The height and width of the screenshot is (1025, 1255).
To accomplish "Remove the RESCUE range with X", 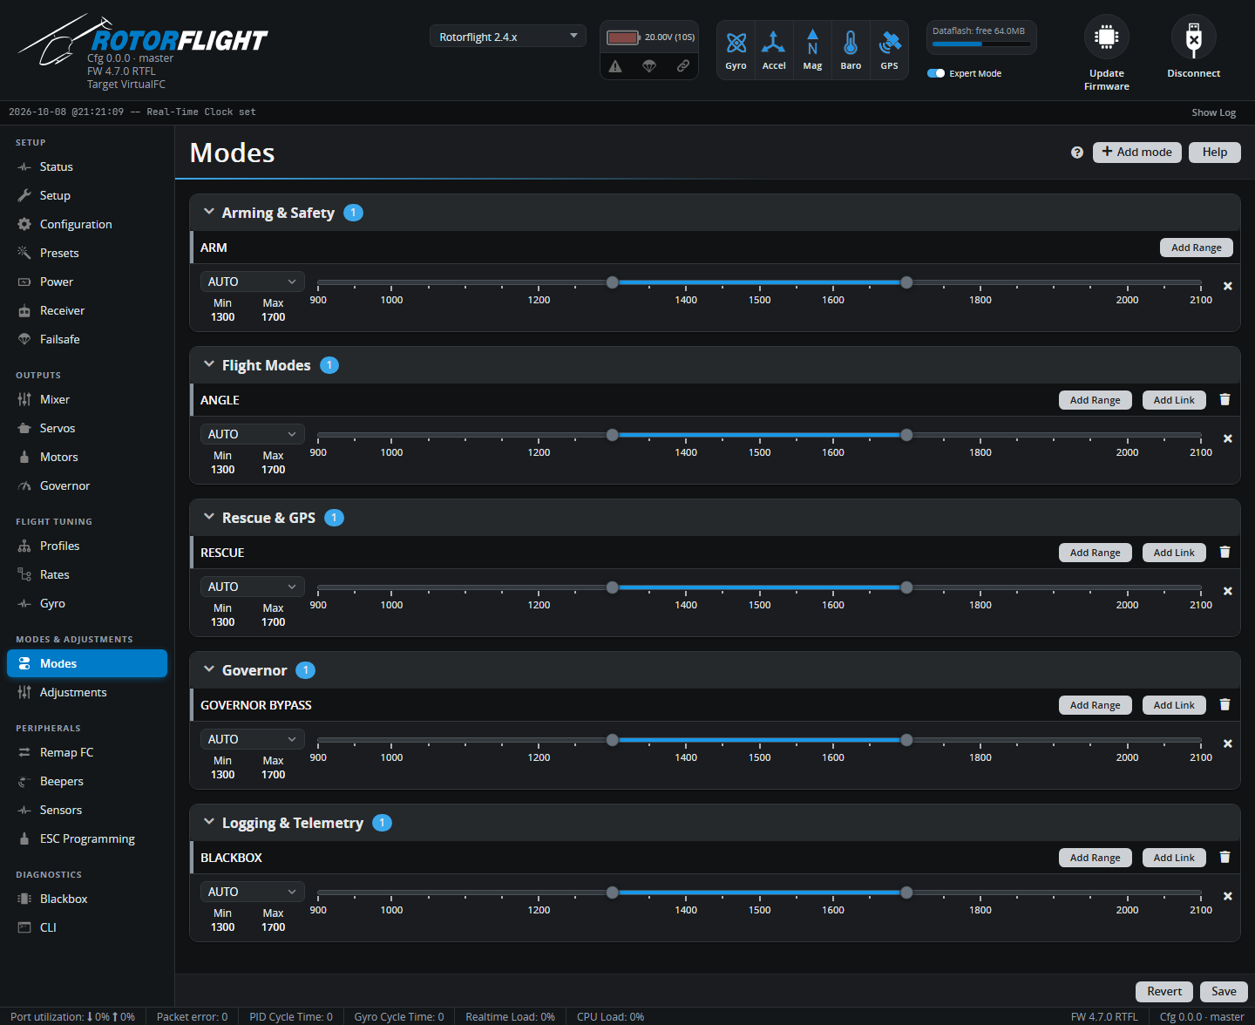I will coord(1228,591).
